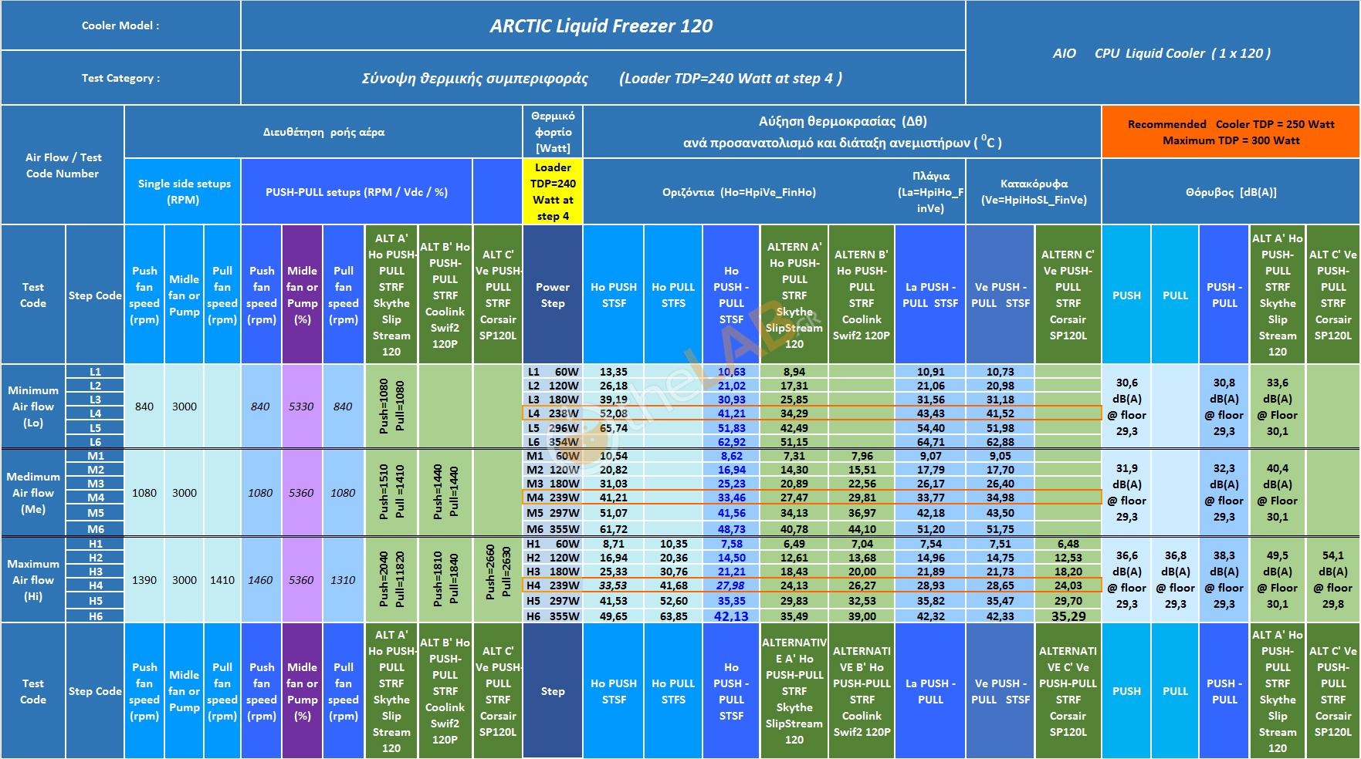Select the value "24,03" in row H4
Screen dimensions: 1361x759
(1068, 585)
